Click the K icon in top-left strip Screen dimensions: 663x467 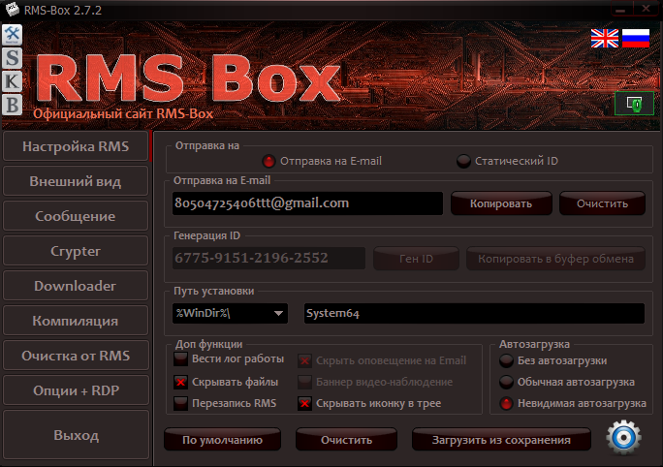[13, 80]
